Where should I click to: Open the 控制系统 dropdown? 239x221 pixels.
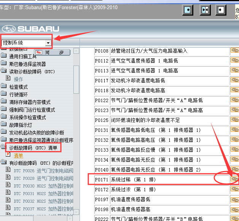48,43
